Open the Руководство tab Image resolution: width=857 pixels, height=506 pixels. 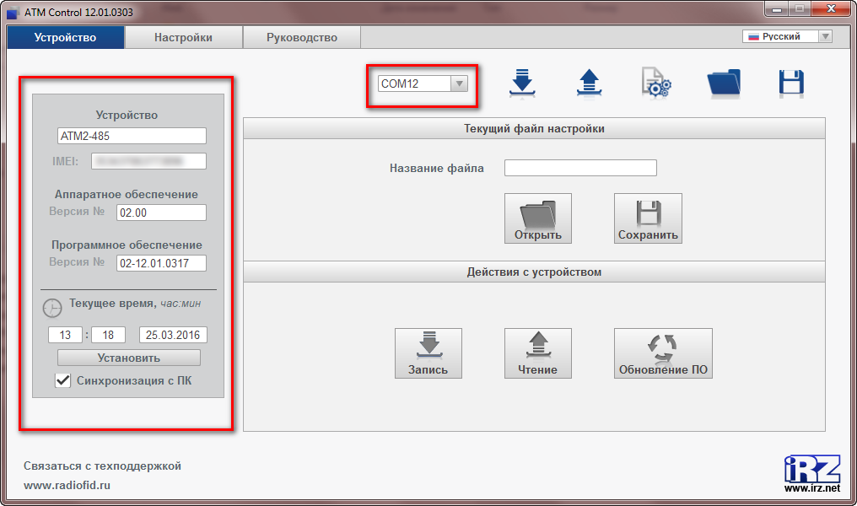click(300, 37)
